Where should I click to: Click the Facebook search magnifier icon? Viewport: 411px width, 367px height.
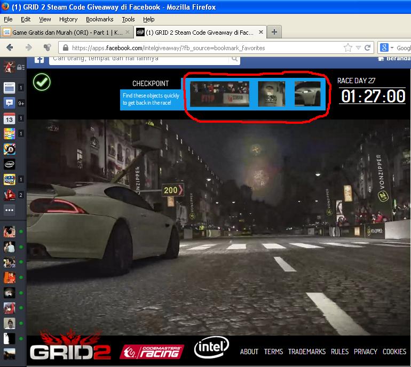click(235, 59)
